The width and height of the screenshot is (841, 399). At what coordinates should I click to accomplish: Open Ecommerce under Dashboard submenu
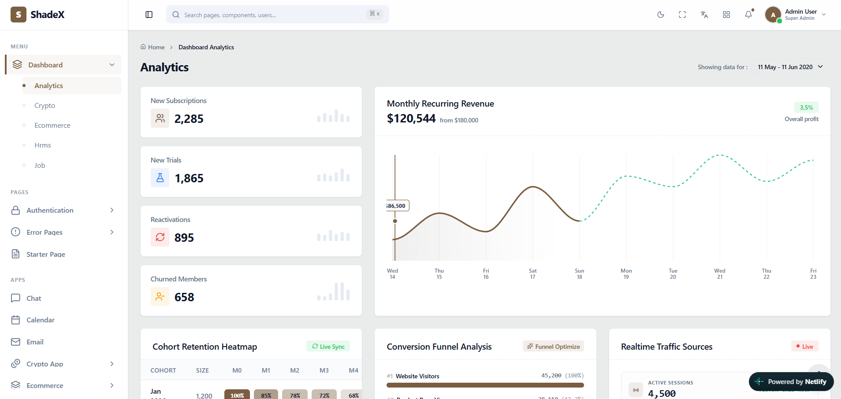[x=52, y=125]
